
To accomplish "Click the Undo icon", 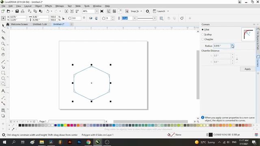I will (48, 11).
